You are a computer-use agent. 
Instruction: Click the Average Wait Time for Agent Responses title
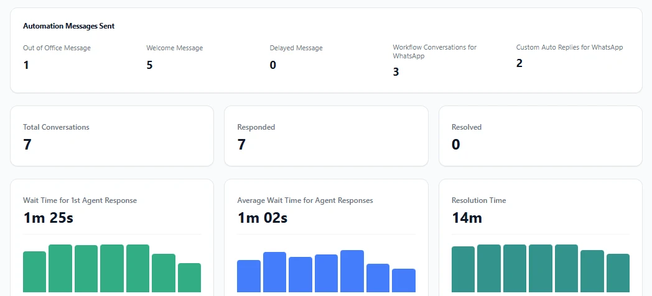(x=305, y=200)
